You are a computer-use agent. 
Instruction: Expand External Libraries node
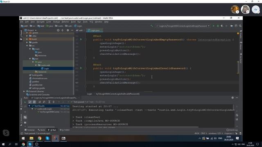point(24,91)
